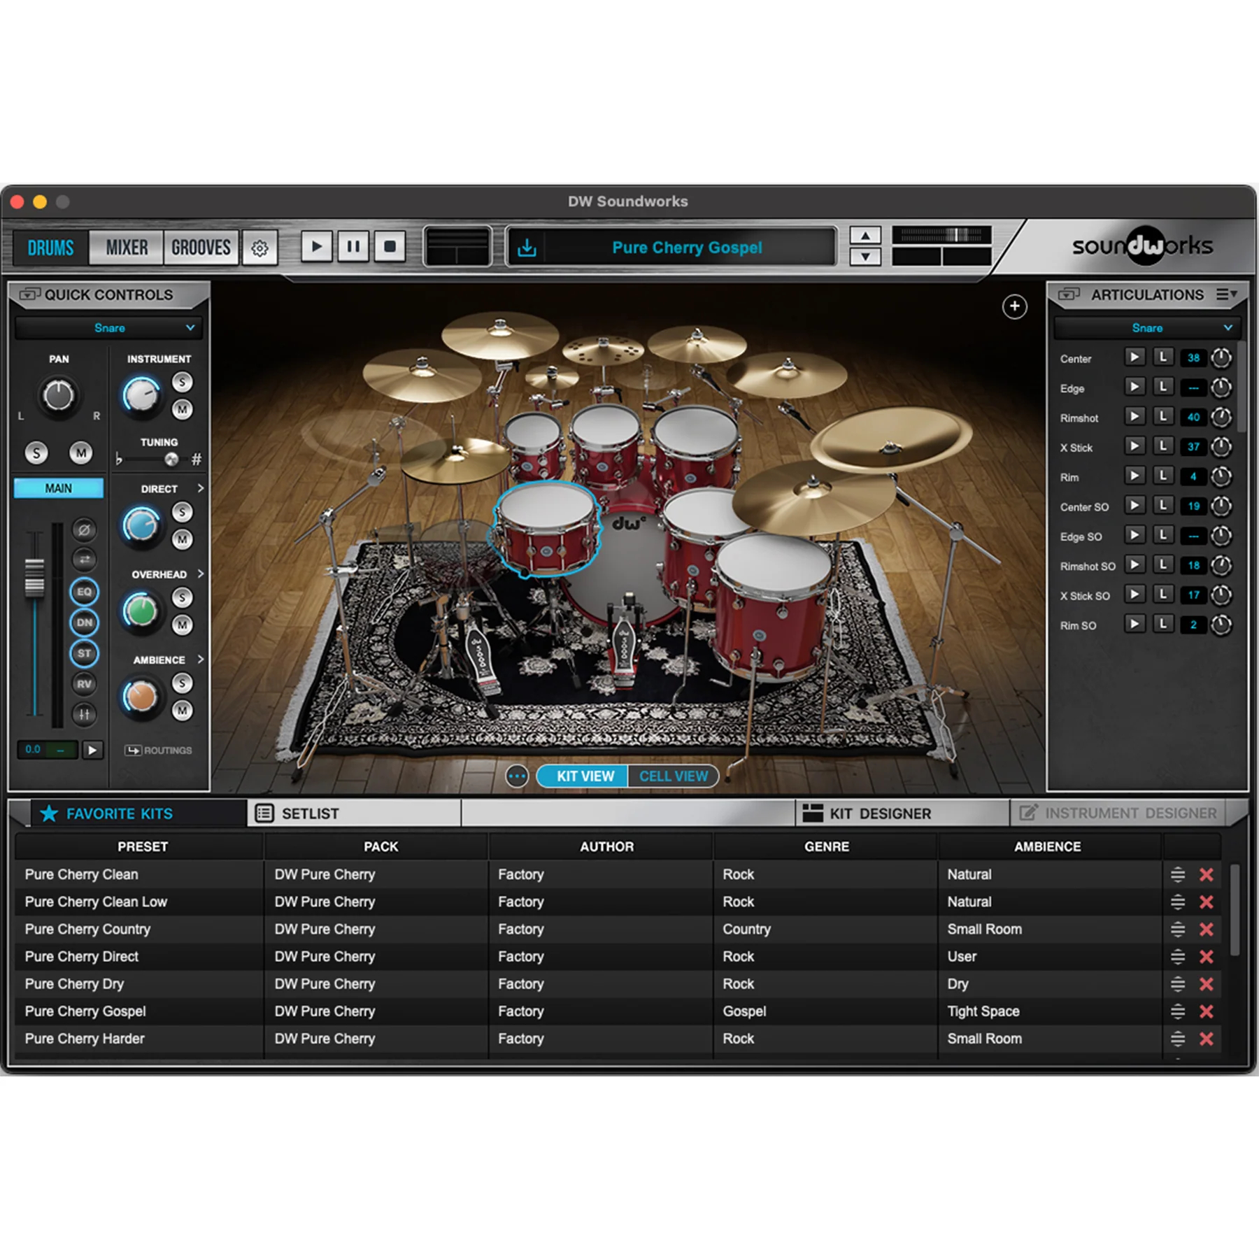Mute the Overhead channel
Viewport: 1259px width, 1259px height.
(183, 625)
